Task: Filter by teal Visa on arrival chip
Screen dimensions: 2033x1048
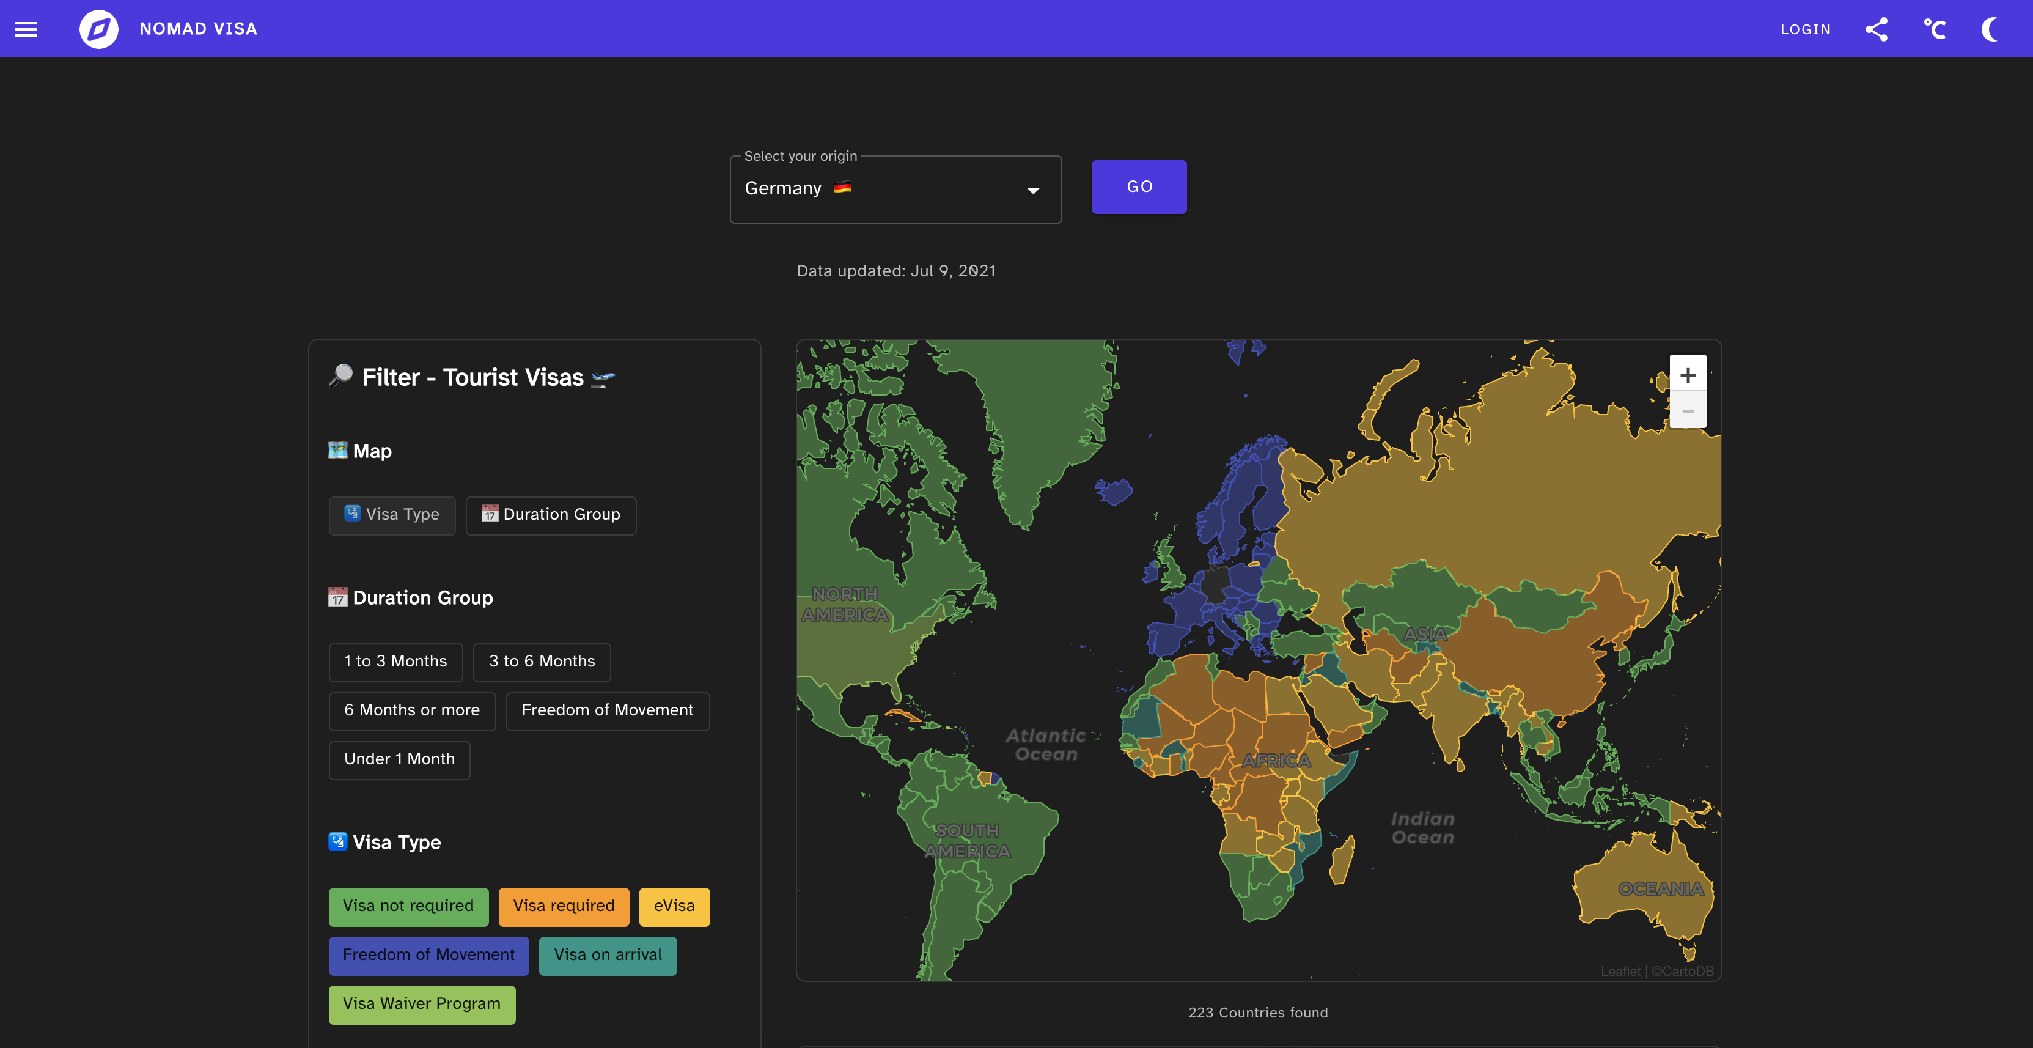Action: (608, 956)
